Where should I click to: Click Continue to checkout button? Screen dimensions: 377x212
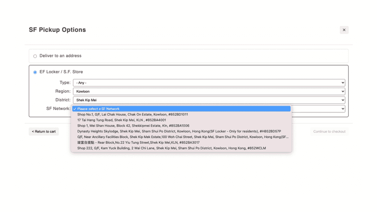pyautogui.click(x=329, y=131)
